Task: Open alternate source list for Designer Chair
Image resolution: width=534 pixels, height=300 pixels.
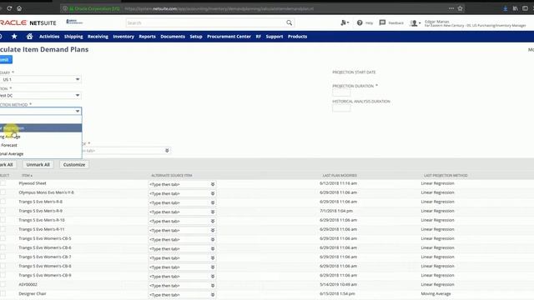Action: tap(213, 295)
